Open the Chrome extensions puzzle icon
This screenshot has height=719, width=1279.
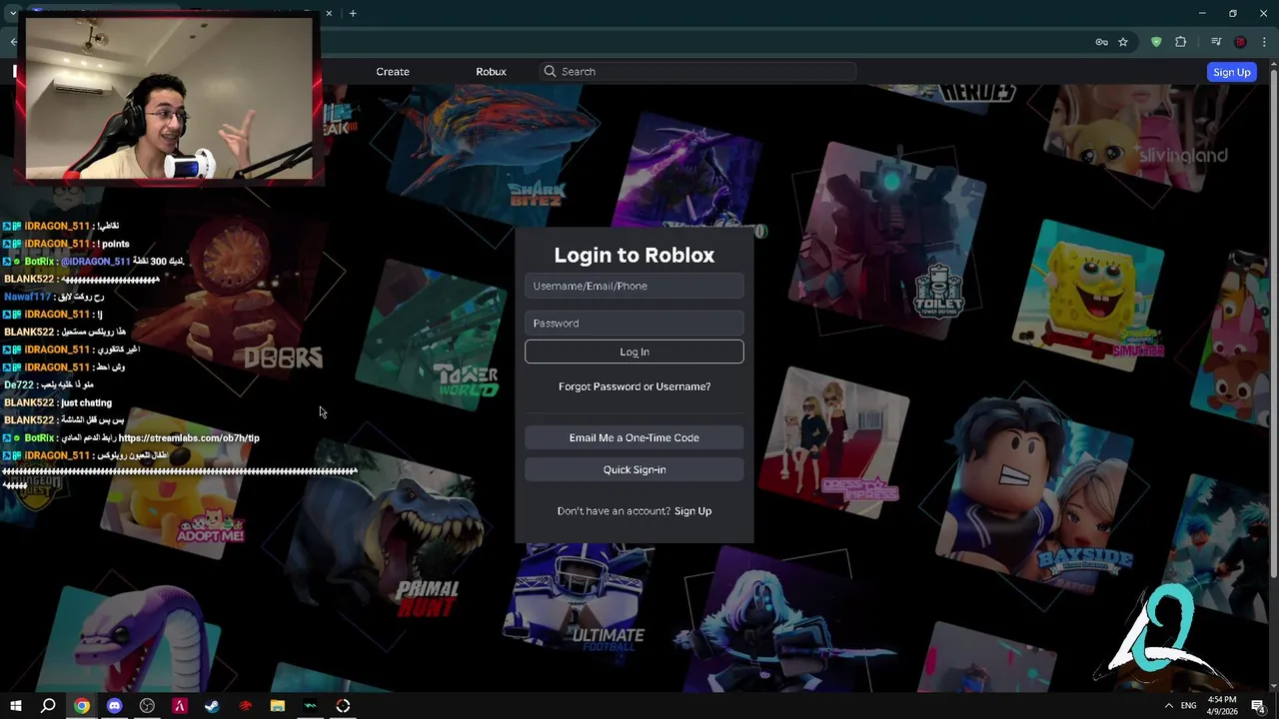pos(1181,42)
